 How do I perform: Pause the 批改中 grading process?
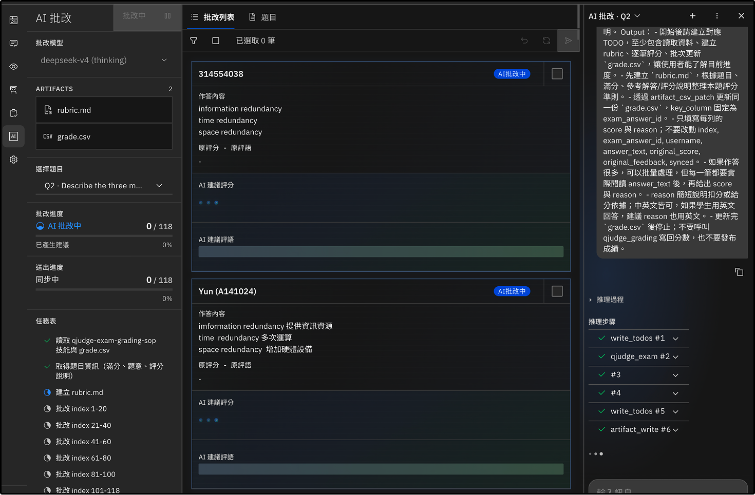(x=167, y=16)
